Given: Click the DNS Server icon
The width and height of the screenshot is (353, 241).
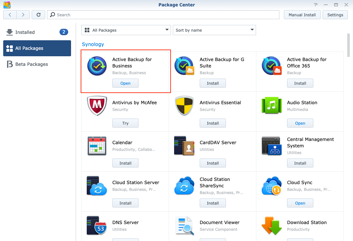Looking at the screenshot, I should (x=97, y=225).
